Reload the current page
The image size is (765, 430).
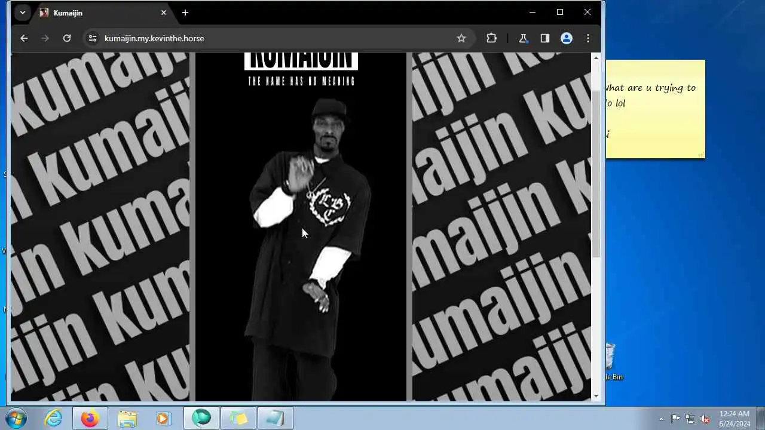pos(67,38)
